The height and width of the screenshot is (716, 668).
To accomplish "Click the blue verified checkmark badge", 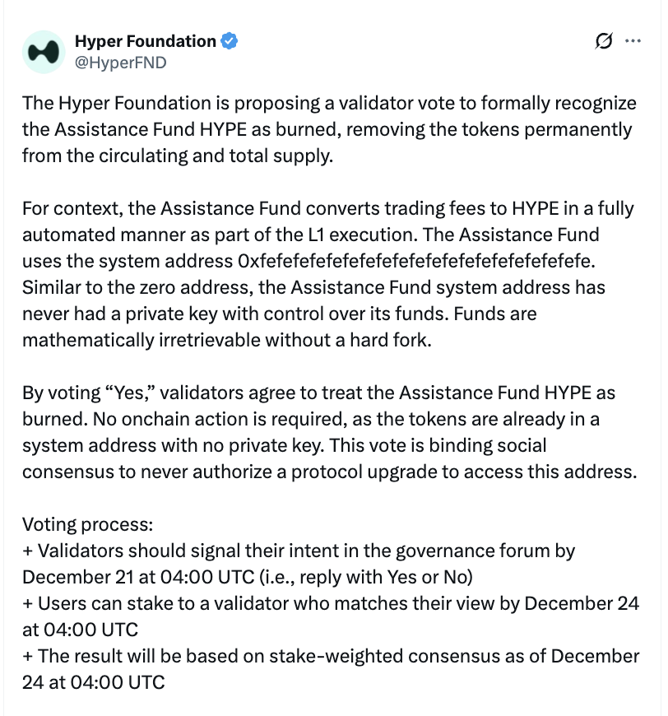I will [230, 40].
